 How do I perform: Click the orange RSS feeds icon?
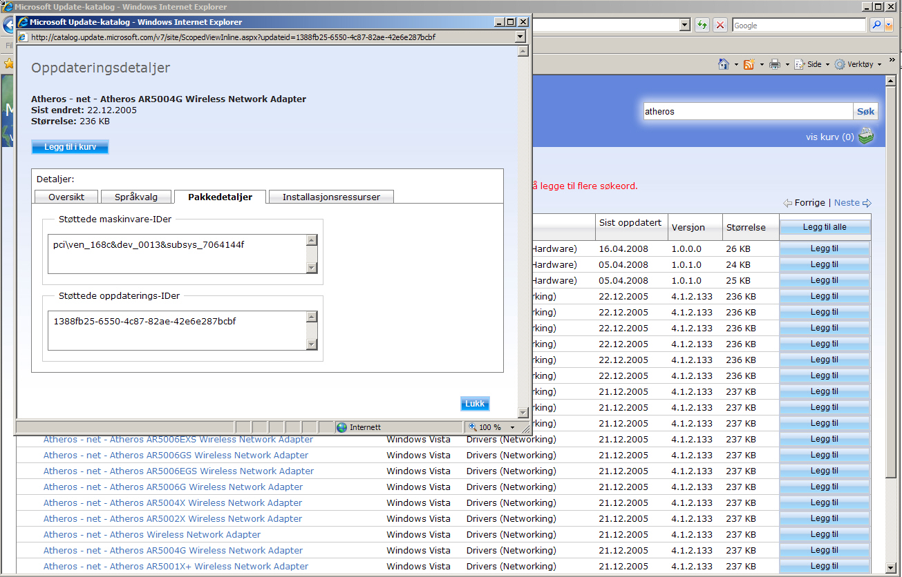click(x=749, y=64)
